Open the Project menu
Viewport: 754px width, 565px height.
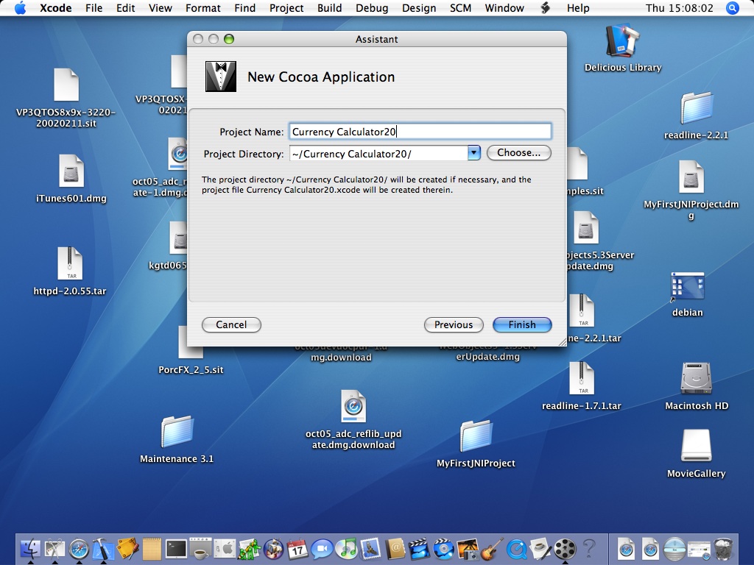click(286, 8)
